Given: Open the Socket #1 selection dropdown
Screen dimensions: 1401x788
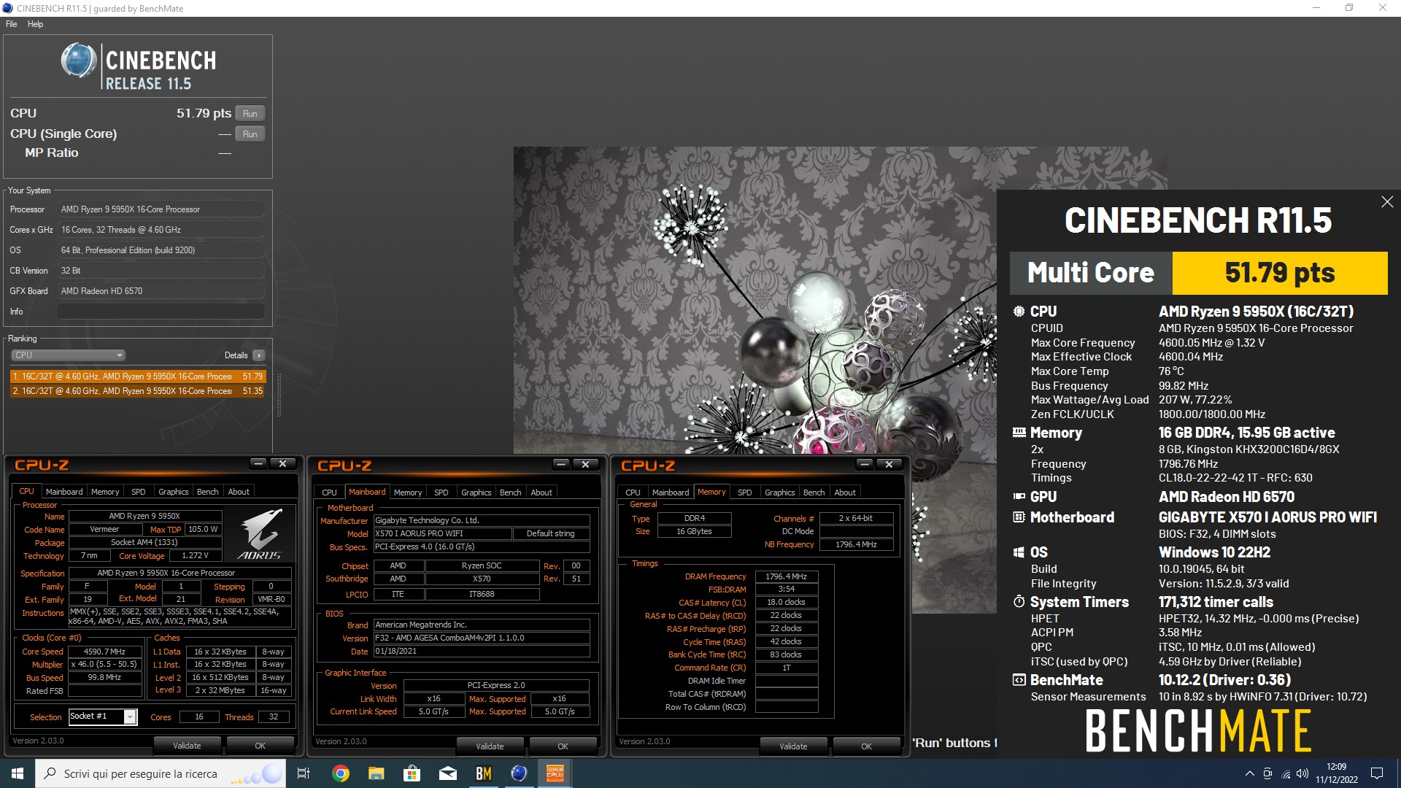Looking at the screenshot, I should pyautogui.click(x=103, y=716).
